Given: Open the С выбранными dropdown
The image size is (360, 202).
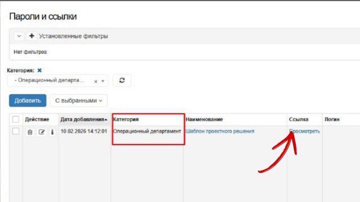Looking at the screenshot, I should 79,100.
